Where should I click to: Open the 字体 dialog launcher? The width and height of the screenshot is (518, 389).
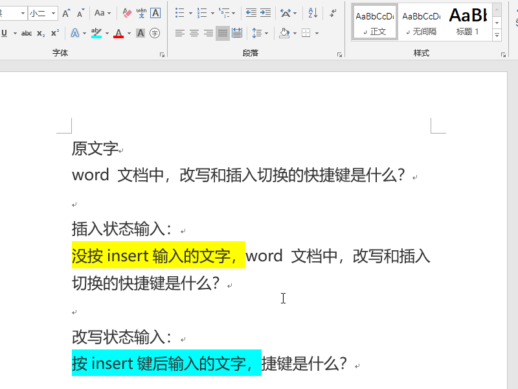click(x=163, y=55)
